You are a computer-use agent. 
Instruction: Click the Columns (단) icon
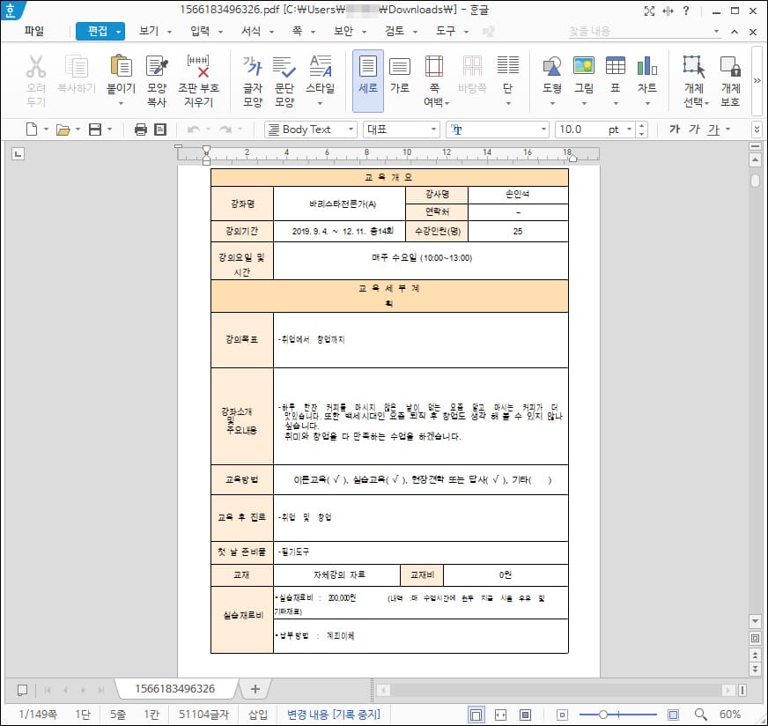tap(508, 67)
